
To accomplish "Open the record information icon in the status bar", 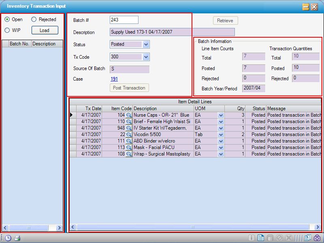I will 252,238.
